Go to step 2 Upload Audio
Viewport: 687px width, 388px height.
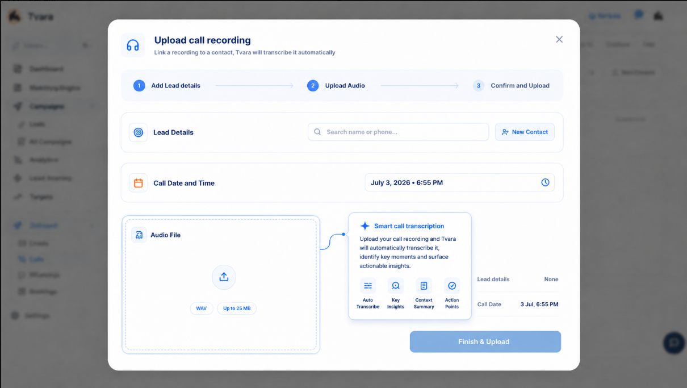pyautogui.click(x=336, y=86)
